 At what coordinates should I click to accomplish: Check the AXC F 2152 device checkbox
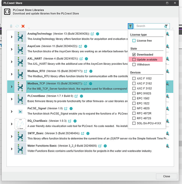(134, 84)
